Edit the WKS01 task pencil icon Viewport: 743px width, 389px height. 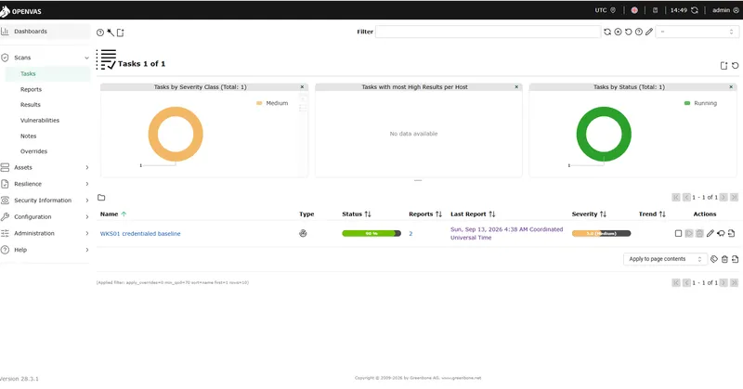(710, 233)
